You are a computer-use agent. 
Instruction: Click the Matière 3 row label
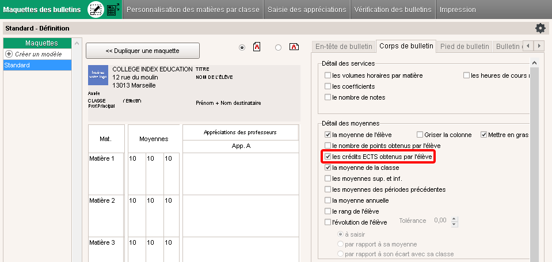coord(102,242)
